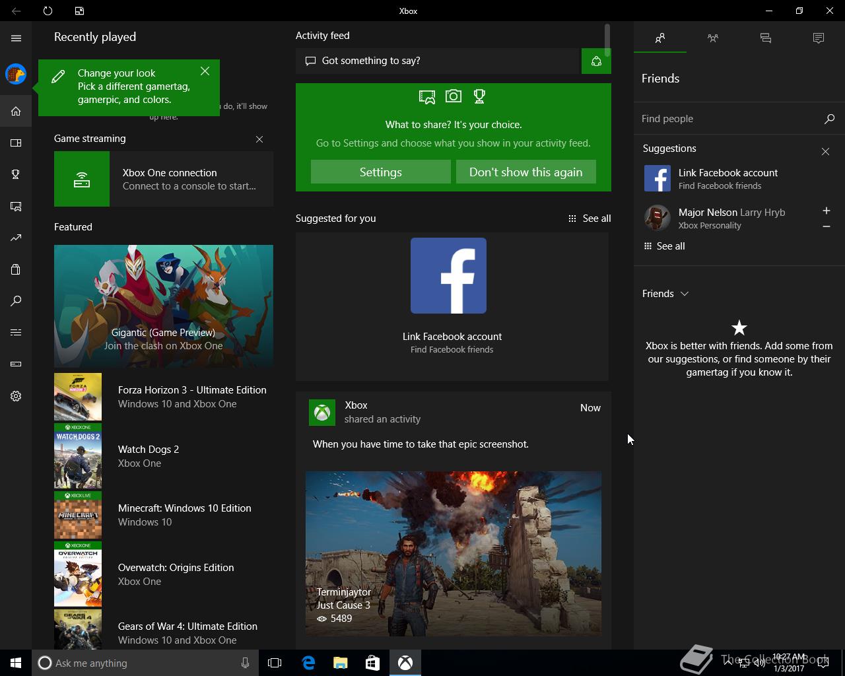The width and height of the screenshot is (845, 676).
Task: Open Task View on taskbar
Action: (x=275, y=663)
